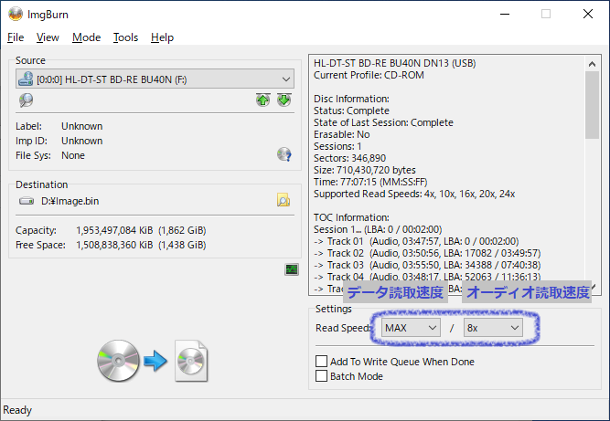Browse for the destination file with the folder icon
Image resolution: width=610 pixels, height=421 pixels.
coord(284,200)
